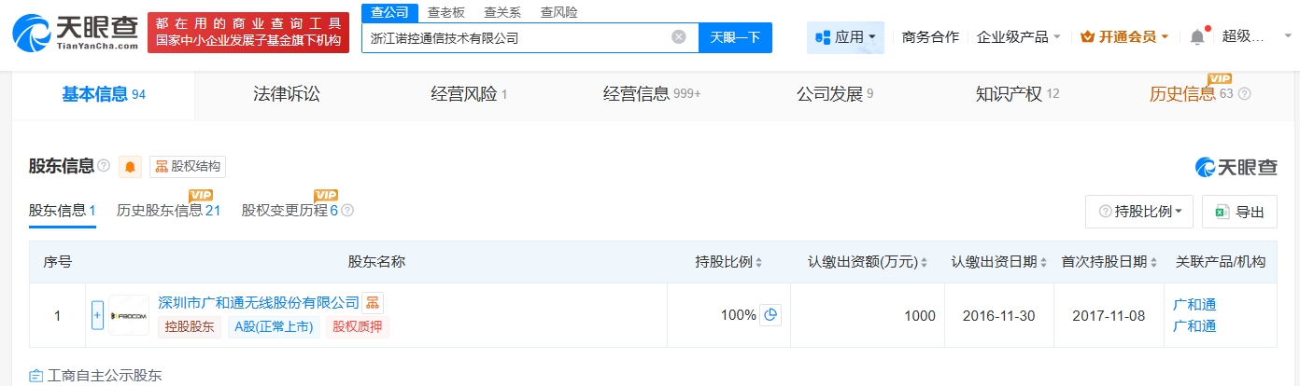Click the help icon beside 历史信息 tab
Viewport: 1300px width, 386px height.
click(1244, 94)
